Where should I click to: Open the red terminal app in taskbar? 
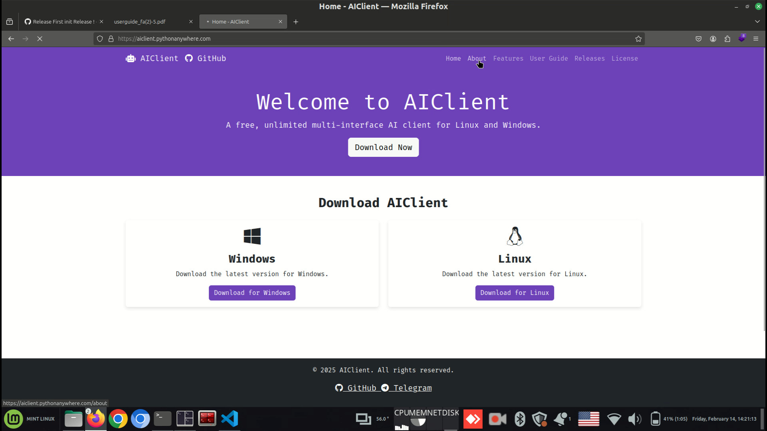click(x=207, y=419)
